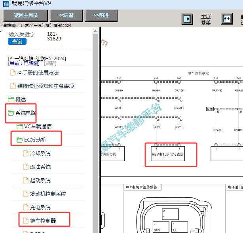This screenshot has height=233, width=243.
Task: Click the EG发动机 open folder icon
Action: 20,140
